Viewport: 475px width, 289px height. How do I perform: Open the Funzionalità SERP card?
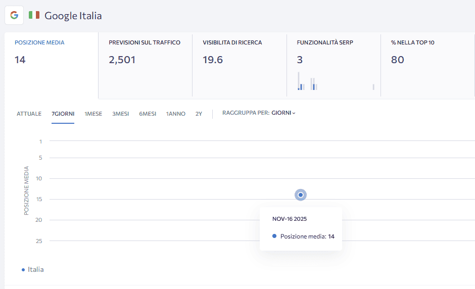click(334, 66)
